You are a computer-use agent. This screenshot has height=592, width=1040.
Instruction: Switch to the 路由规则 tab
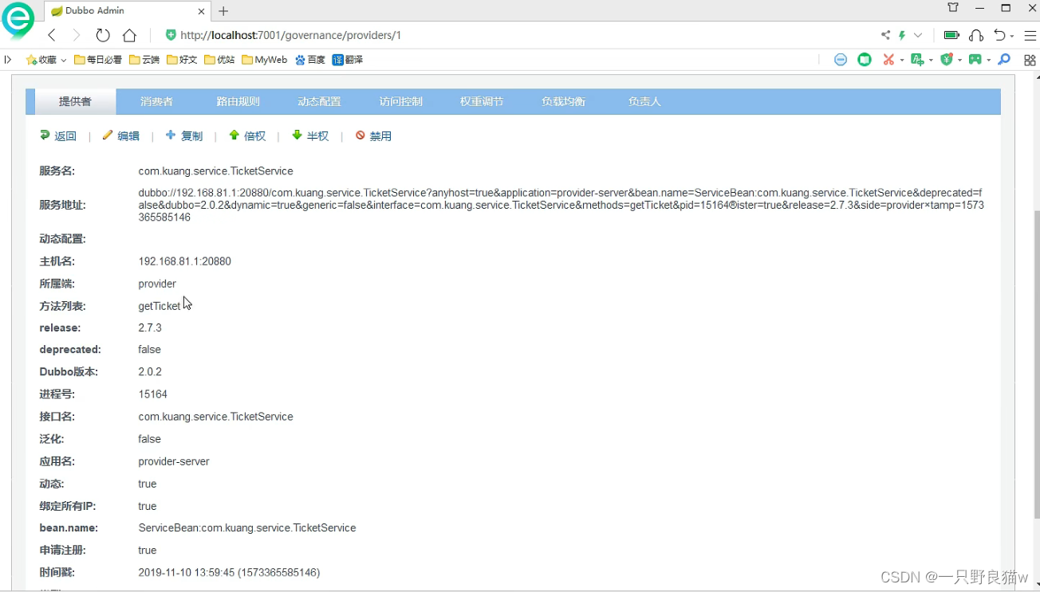238,101
